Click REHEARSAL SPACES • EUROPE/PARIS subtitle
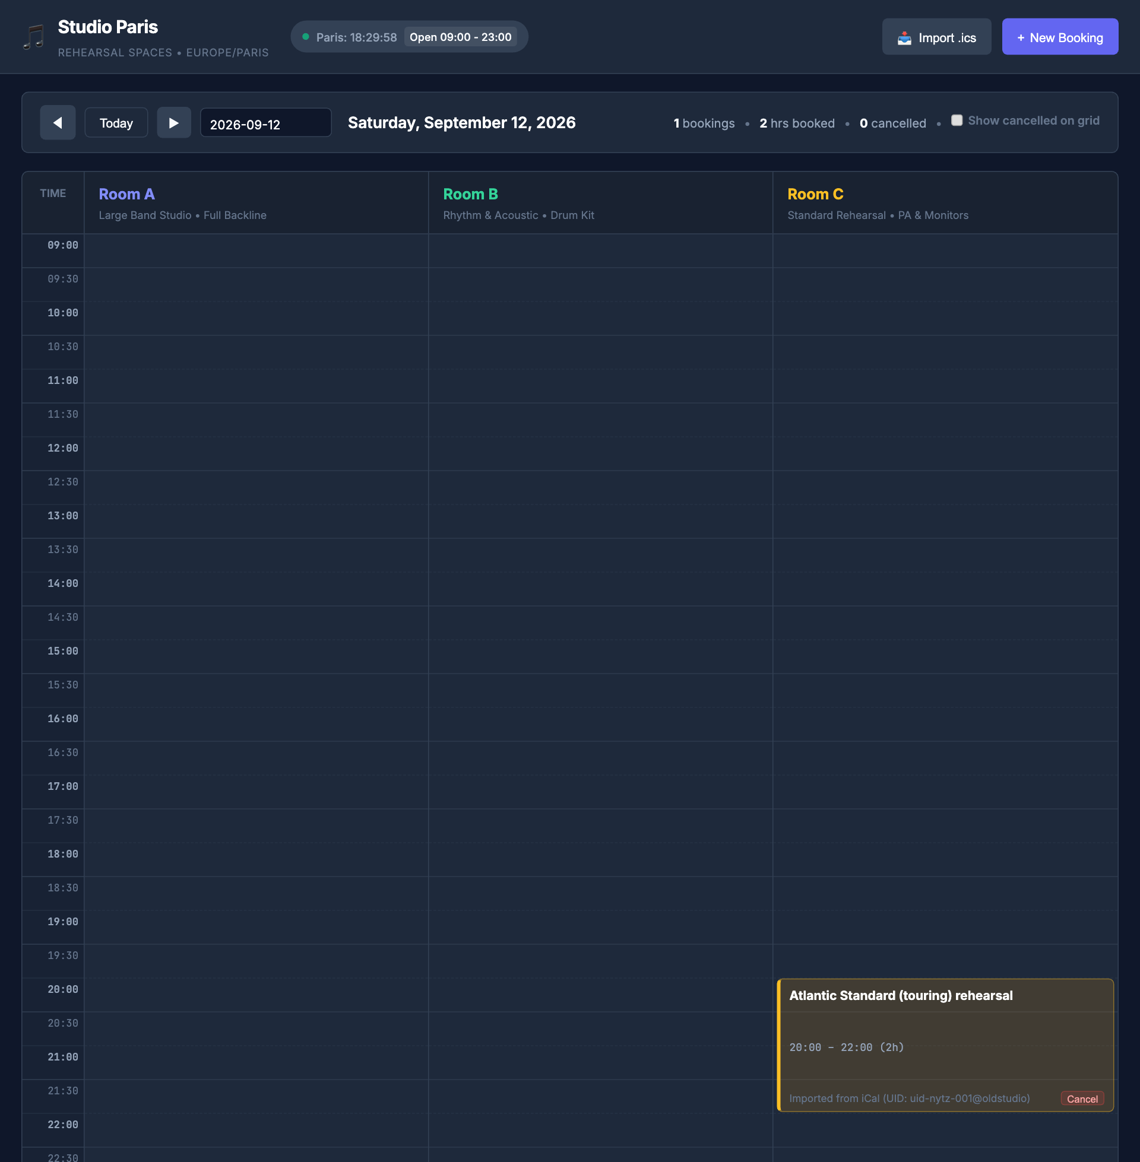This screenshot has width=1140, height=1162. tap(163, 53)
